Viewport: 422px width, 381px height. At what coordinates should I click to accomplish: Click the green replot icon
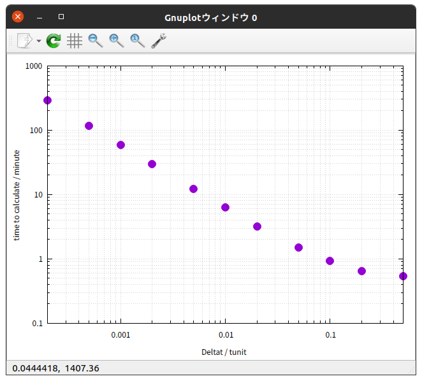[x=54, y=41]
